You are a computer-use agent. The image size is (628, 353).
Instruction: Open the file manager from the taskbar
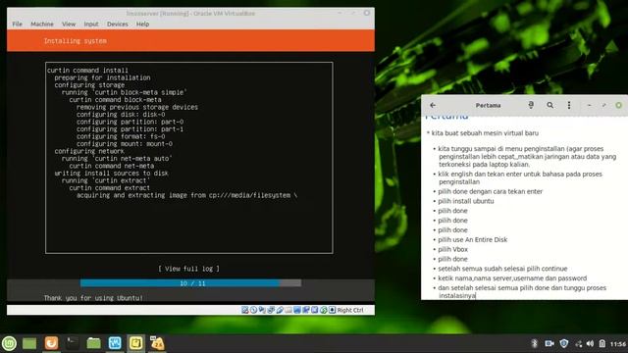coord(93,343)
